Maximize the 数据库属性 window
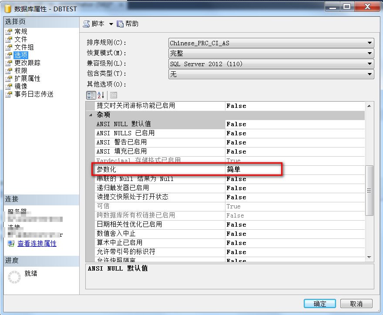The height and width of the screenshot is (315, 383). (347, 7)
